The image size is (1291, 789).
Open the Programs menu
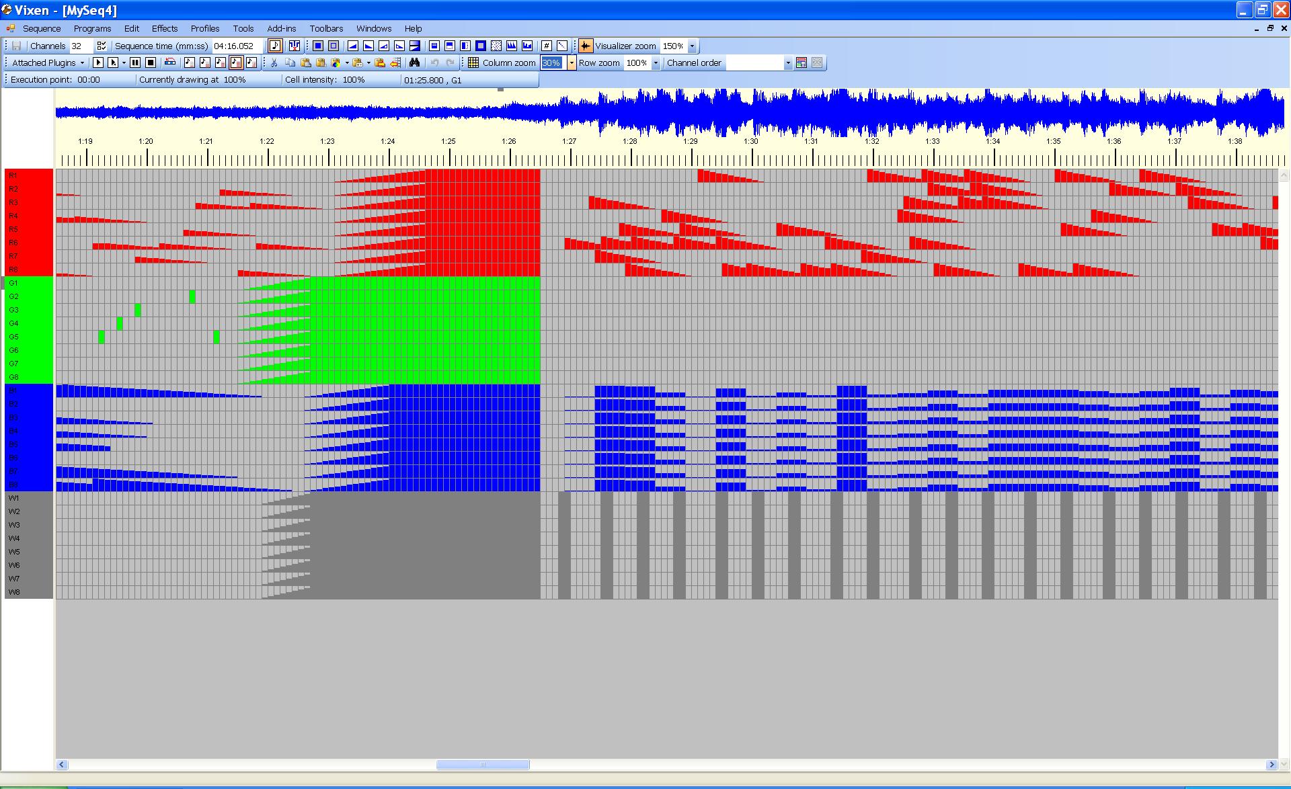tap(92, 28)
